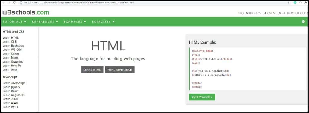The height and width of the screenshot is (113, 309).
Task: Open the green Grammarly extension icon
Action: coord(295,2)
